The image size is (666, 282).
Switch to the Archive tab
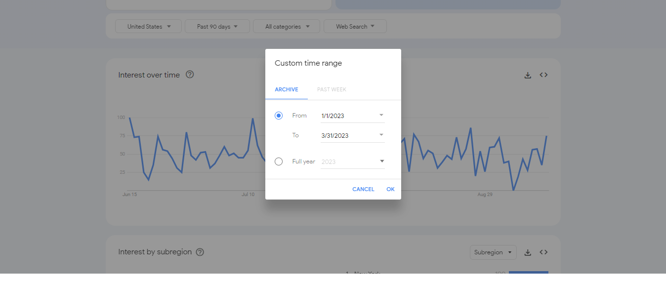[x=287, y=90]
